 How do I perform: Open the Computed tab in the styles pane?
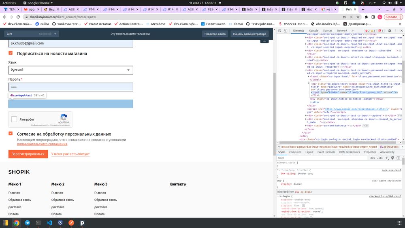pyautogui.click(x=295, y=152)
